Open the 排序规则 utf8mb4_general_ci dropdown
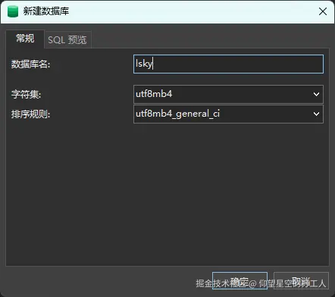This screenshot has width=335, height=297. pos(228,114)
